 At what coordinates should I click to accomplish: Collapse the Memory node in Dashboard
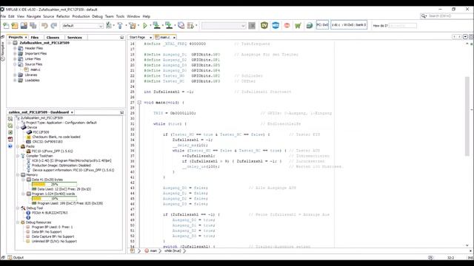(18, 175)
